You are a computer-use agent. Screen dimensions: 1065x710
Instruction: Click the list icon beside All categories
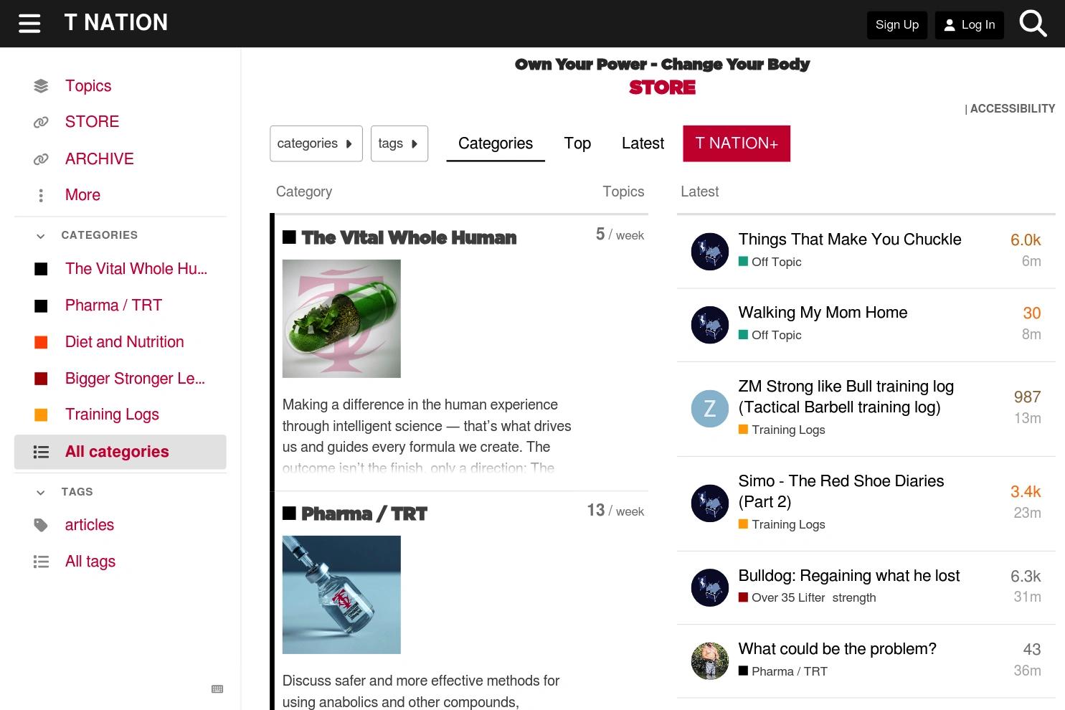[x=41, y=452]
